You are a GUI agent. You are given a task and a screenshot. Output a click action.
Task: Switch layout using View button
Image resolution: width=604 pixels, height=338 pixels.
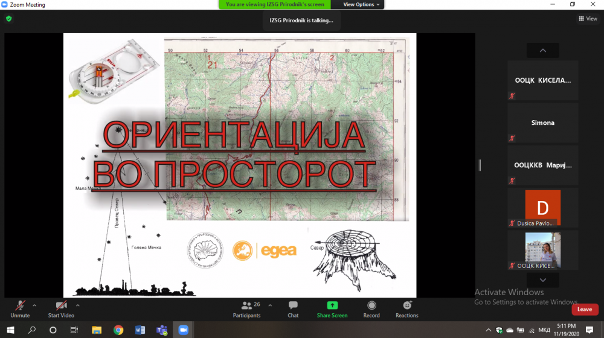point(588,19)
